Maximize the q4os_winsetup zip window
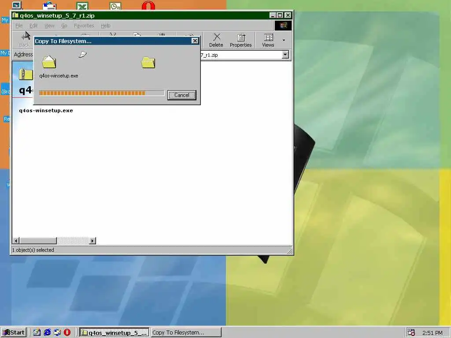 point(280,15)
